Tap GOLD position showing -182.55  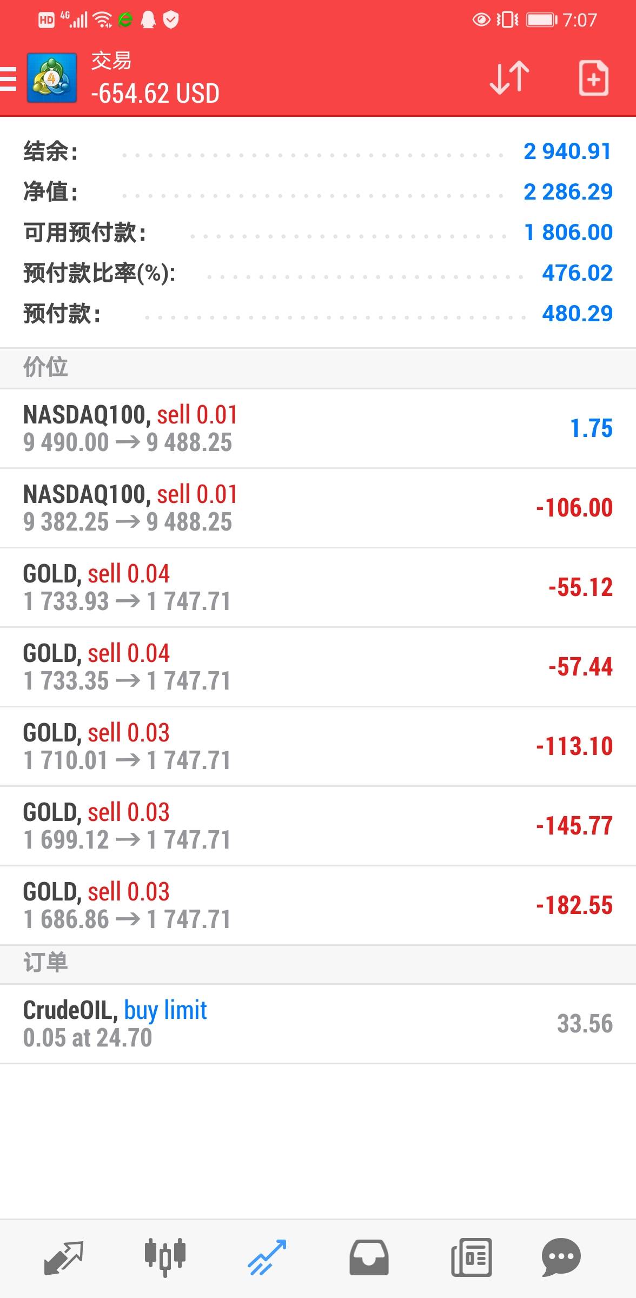[318, 905]
